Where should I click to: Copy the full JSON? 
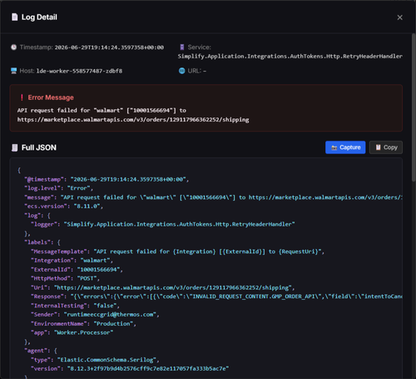click(386, 147)
